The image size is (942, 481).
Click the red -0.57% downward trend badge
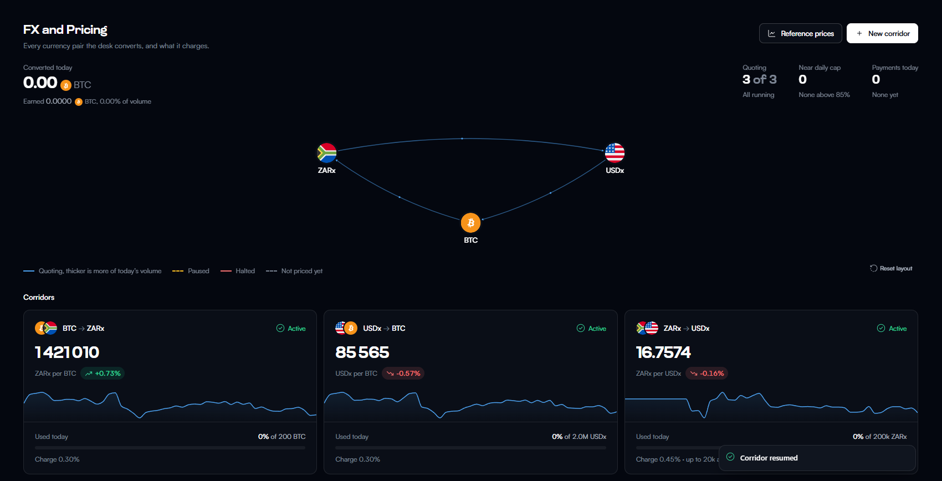coord(403,373)
